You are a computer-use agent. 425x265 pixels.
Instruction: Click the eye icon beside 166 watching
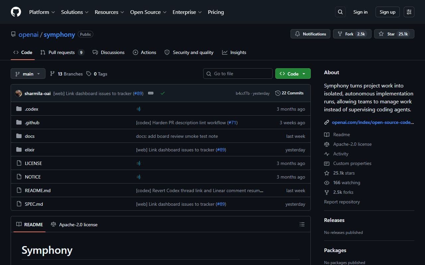327,183
